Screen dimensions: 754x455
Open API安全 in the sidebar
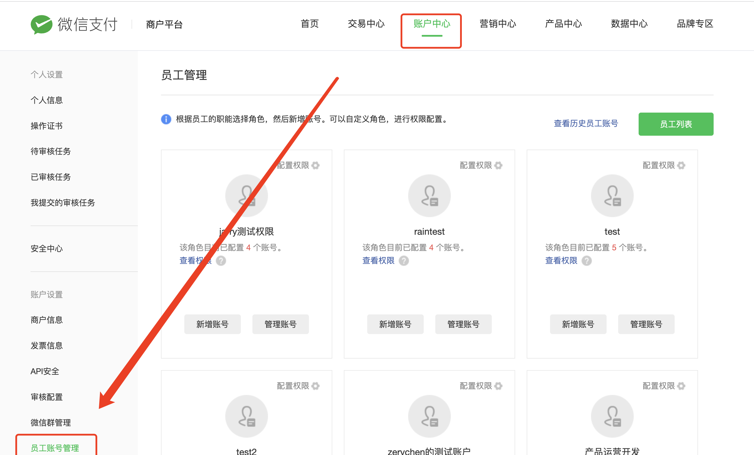click(45, 371)
